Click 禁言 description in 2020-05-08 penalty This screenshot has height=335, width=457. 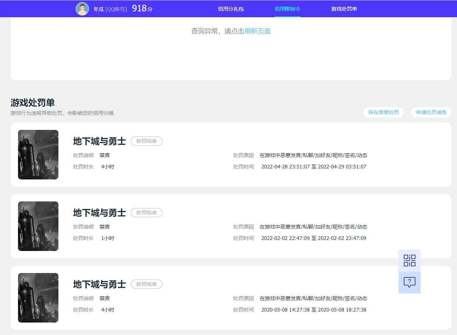pos(105,298)
